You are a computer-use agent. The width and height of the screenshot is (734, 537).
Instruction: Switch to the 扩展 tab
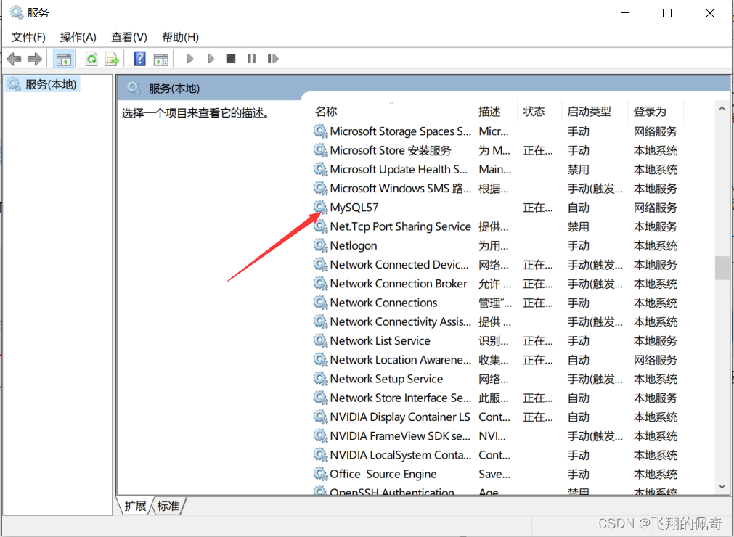tap(135, 506)
